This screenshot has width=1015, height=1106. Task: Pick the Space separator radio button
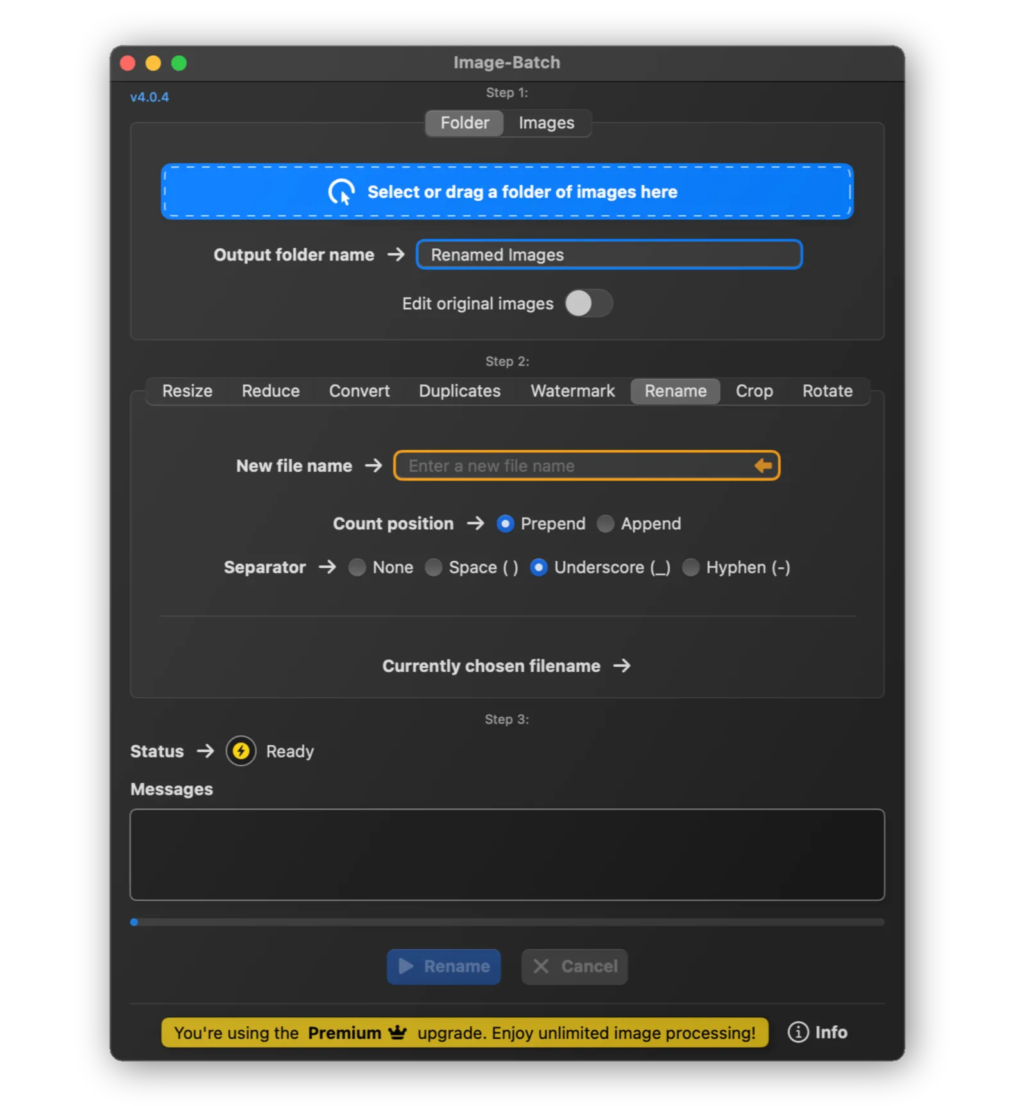pos(434,568)
